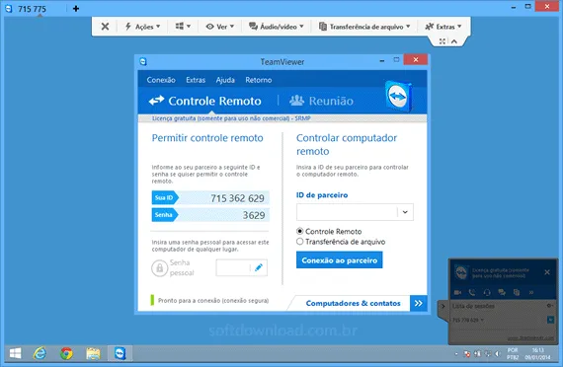
Task: Click the volume speaker icon in system tray
Action: pyautogui.click(x=498, y=354)
